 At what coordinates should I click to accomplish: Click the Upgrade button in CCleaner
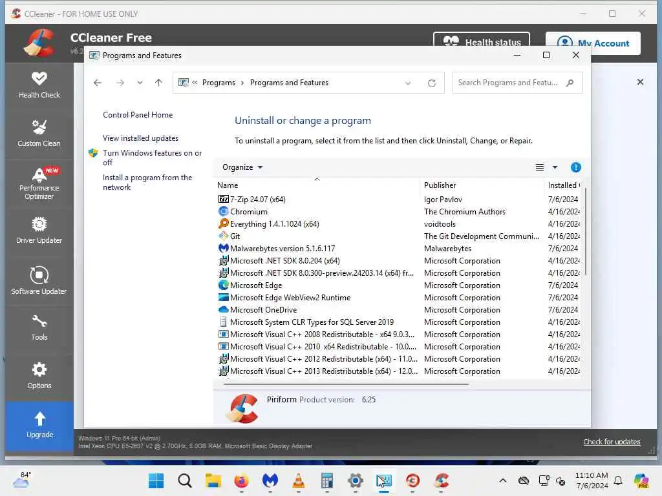39,426
